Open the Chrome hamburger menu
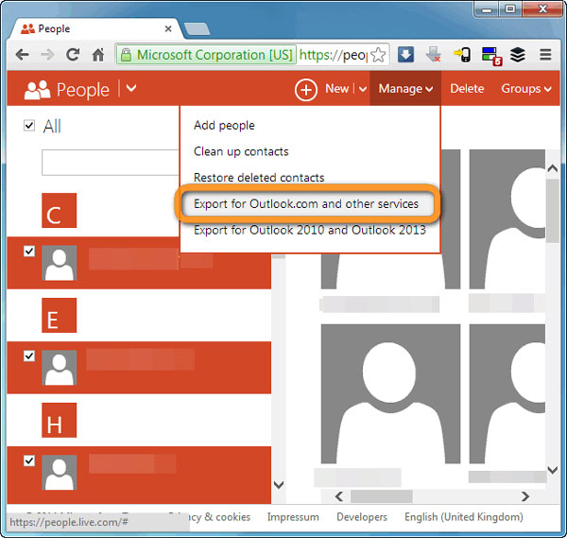 pyautogui.click(x=545, y=55)
